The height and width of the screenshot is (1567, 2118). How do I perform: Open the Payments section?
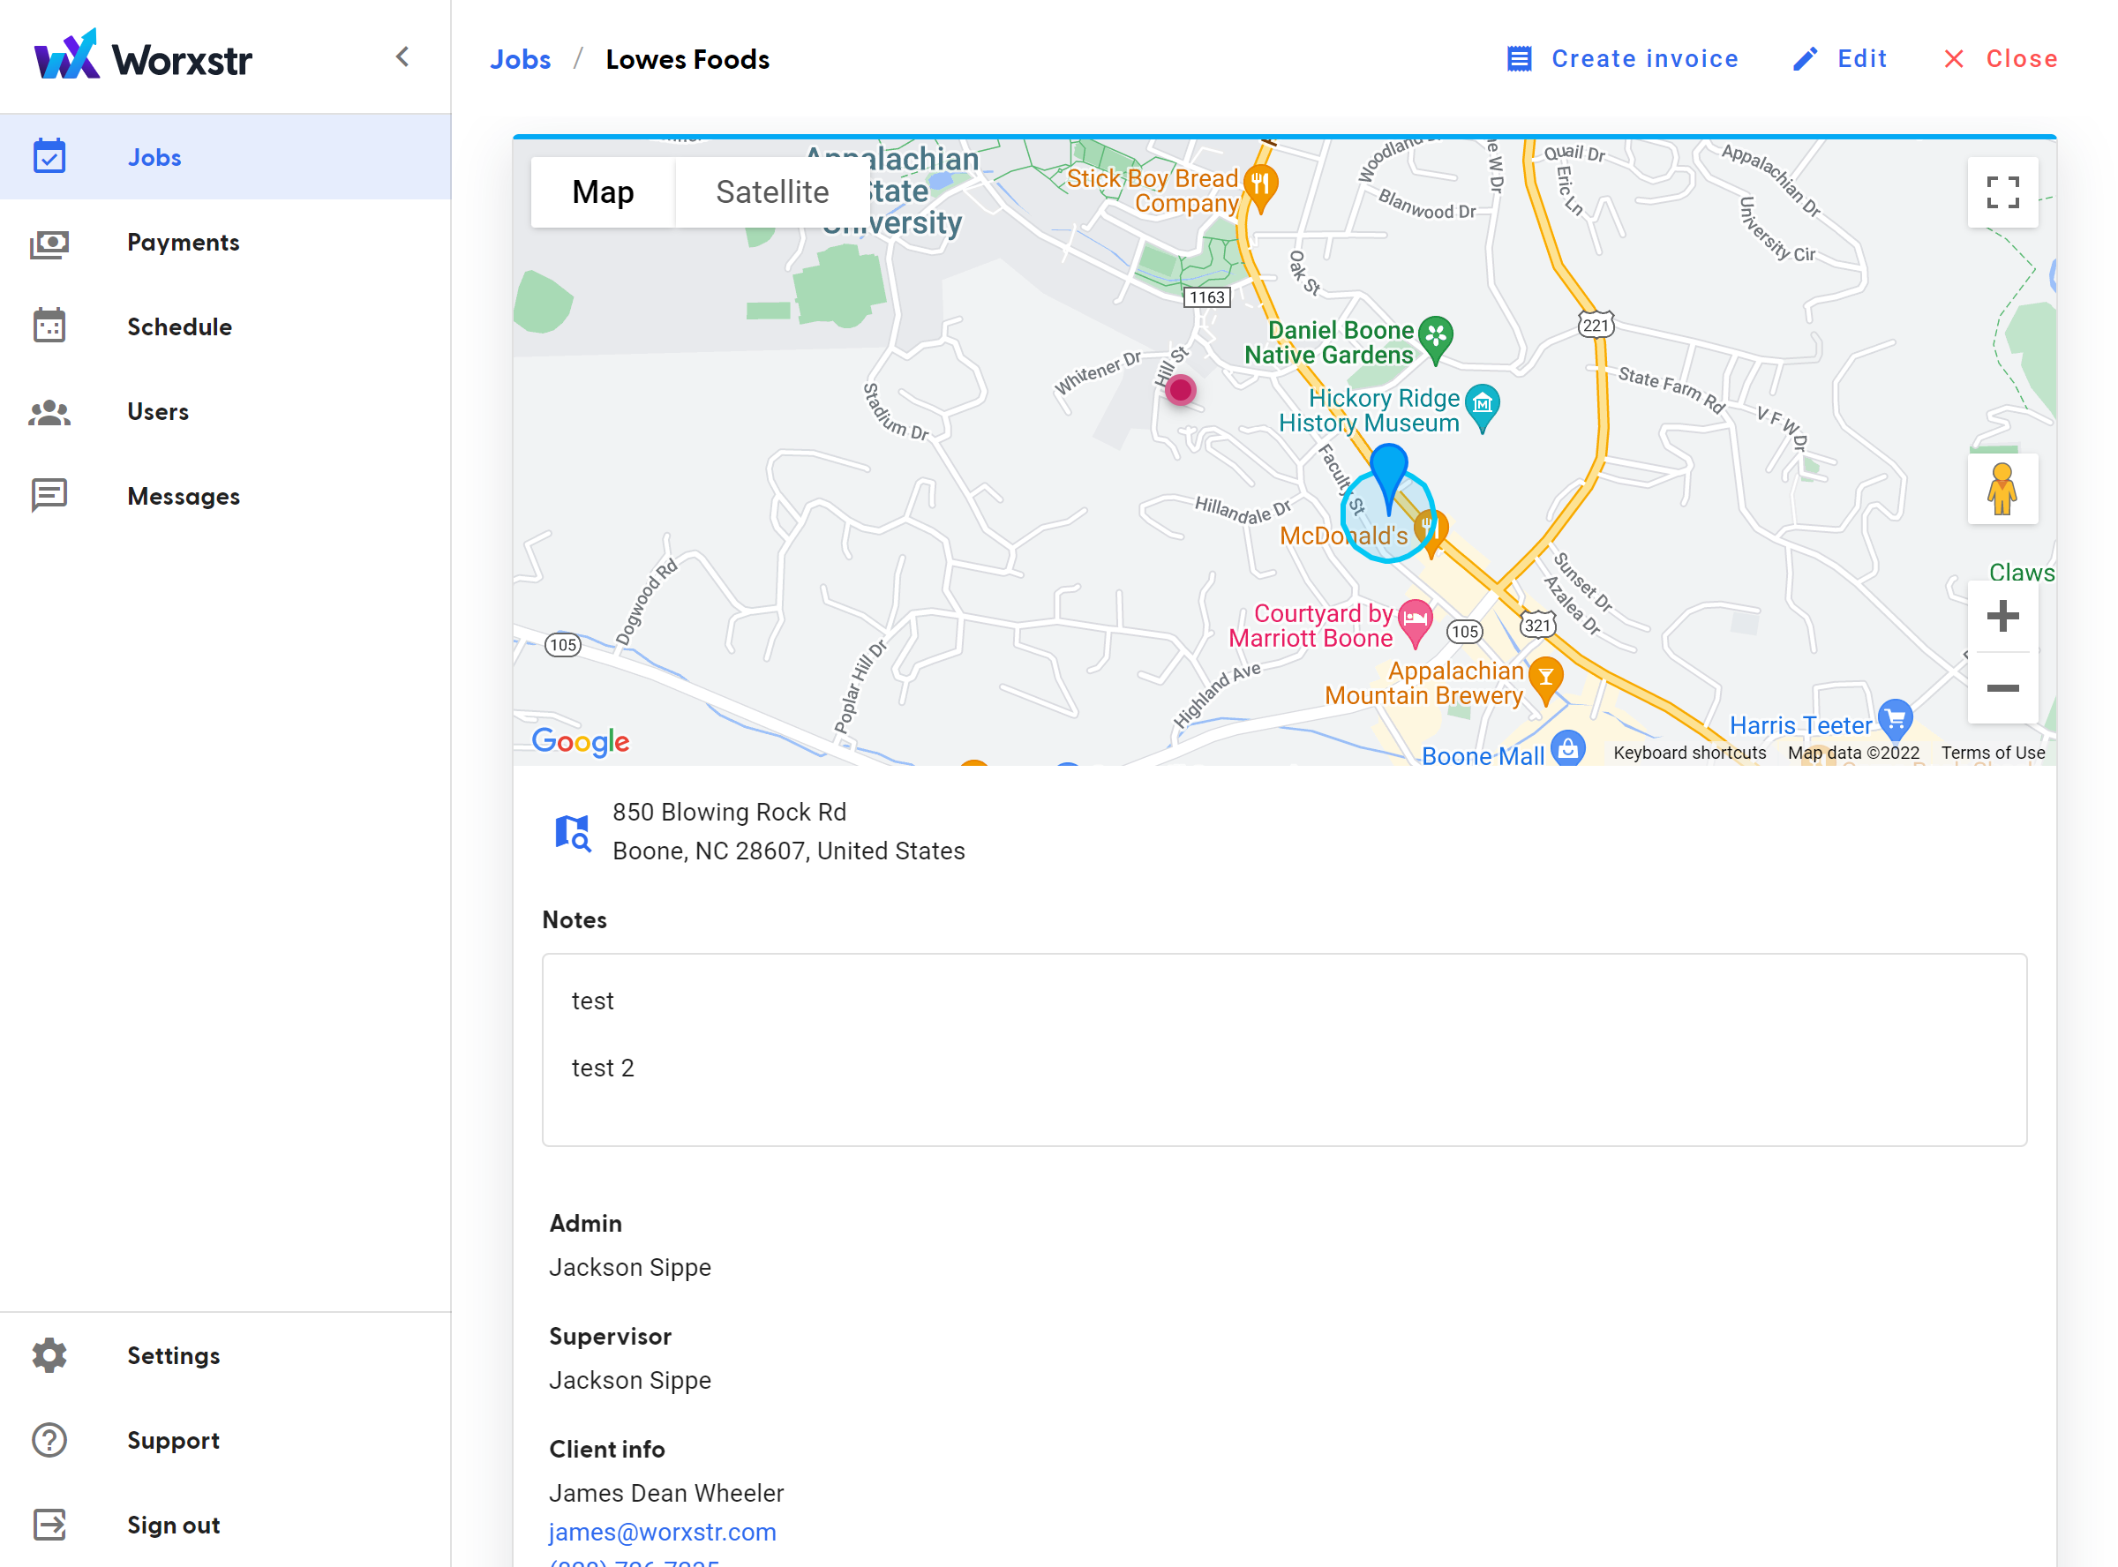pyautogui.click(x=183, y=243)
